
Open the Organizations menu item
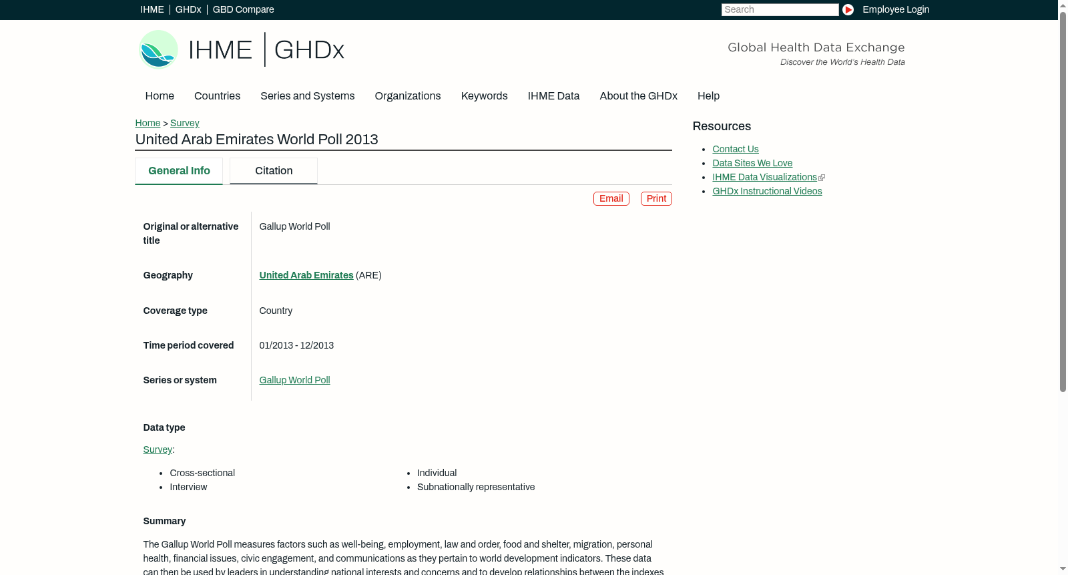[408, 95]
